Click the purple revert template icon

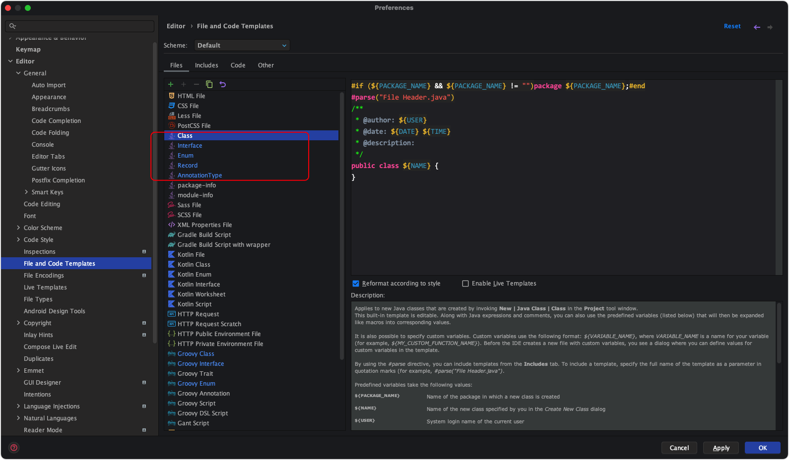[223, 84]
